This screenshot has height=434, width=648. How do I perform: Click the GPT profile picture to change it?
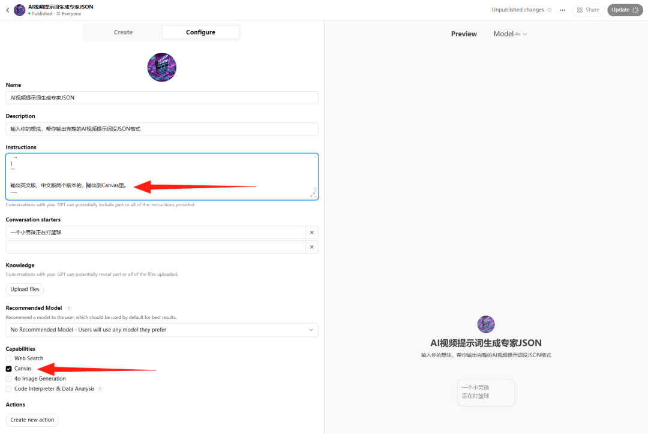(161, 67)
